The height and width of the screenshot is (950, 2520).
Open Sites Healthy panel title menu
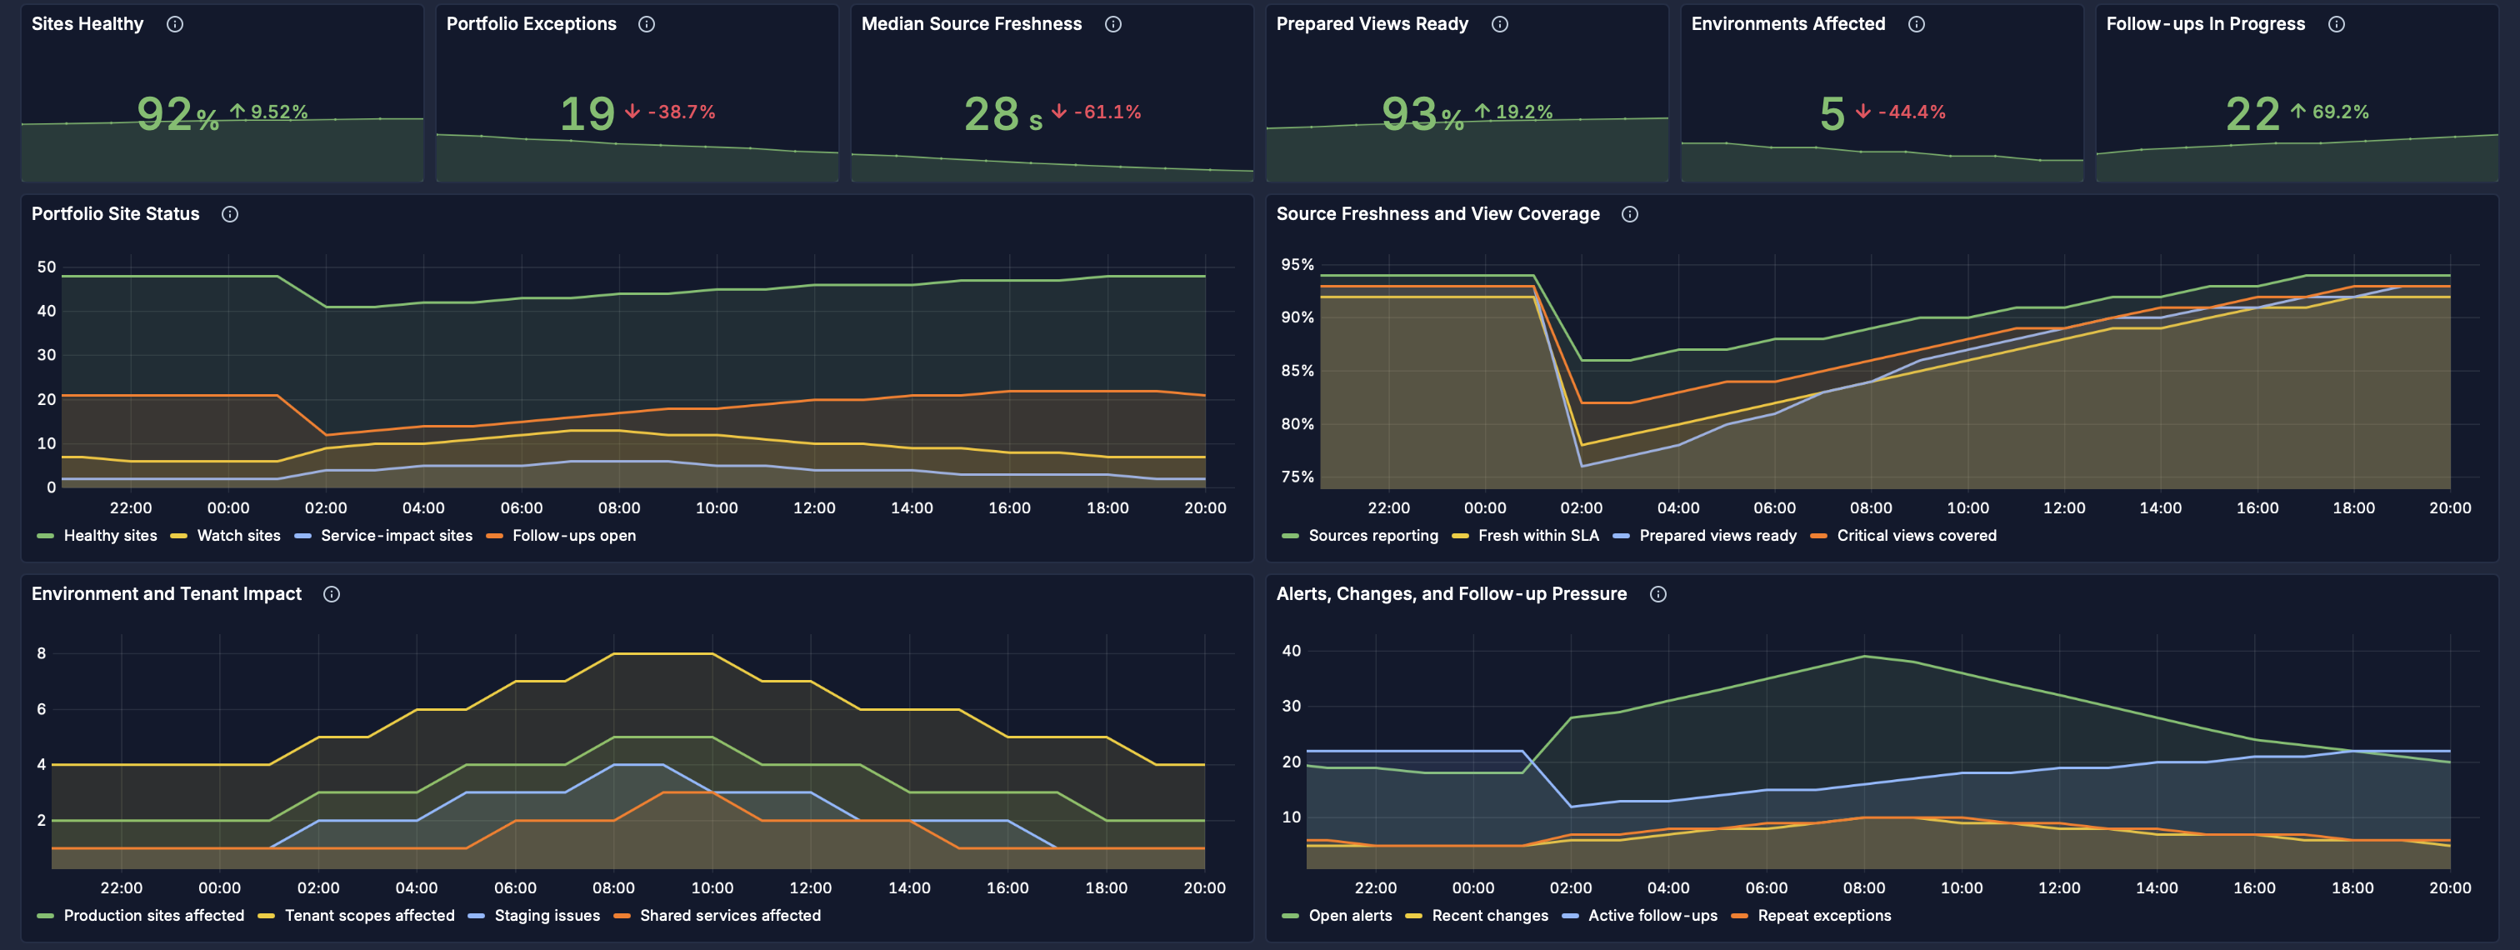point(87,24)
